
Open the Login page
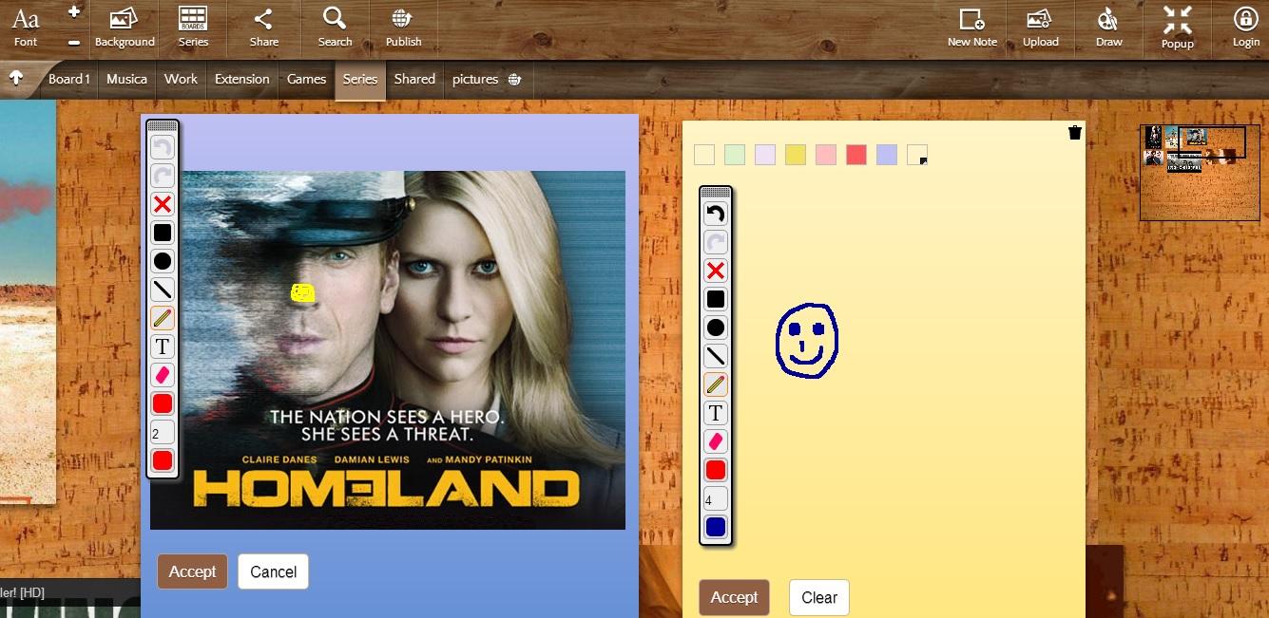coord(1245,28)
